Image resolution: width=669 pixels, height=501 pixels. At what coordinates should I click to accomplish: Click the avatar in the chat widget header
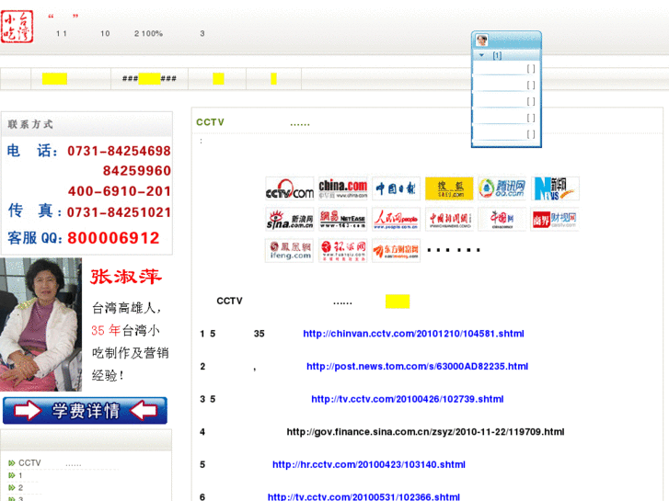[481, 40]
